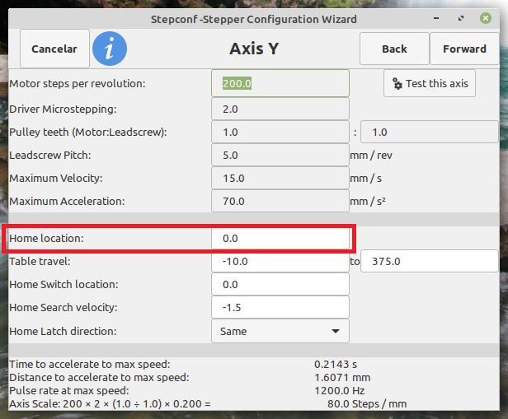Select the Maximum Acceleration field
508x419 pixels.
pyautogui.click(x=280, y=201)
